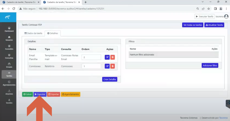
Task: Delete the Email Planilha detail row
Action: 112,57
